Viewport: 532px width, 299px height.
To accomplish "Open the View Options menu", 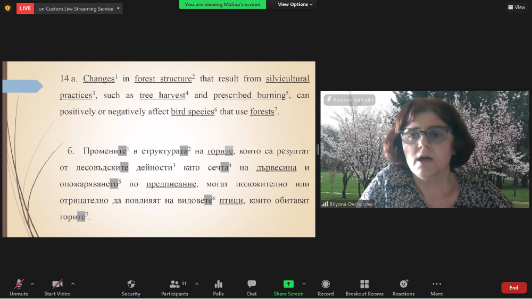I will (x=295, y=4).
